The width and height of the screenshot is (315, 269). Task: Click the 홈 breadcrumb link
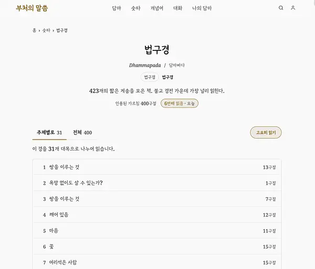(x=34, y=30)
